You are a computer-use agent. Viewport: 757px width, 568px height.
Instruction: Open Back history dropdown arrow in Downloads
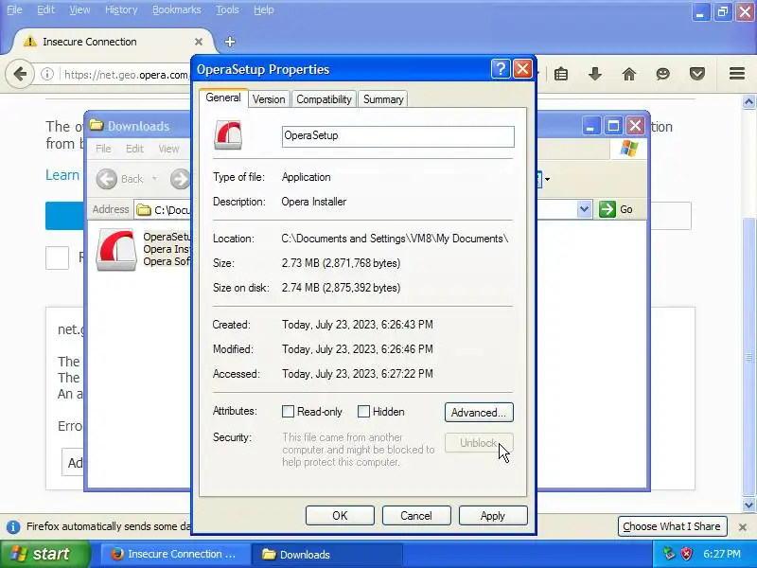pos(154,179)
